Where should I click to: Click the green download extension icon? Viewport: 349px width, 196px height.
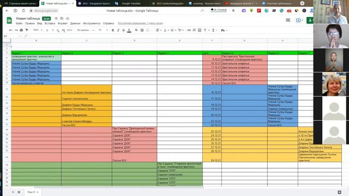pos(251,10)
